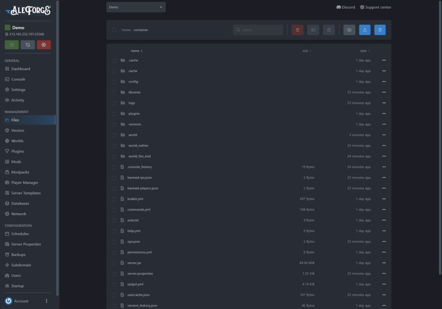Viewport: 442px width, 309px height.
Task: Open the Support center link
Action: click(x=376, y=7)
